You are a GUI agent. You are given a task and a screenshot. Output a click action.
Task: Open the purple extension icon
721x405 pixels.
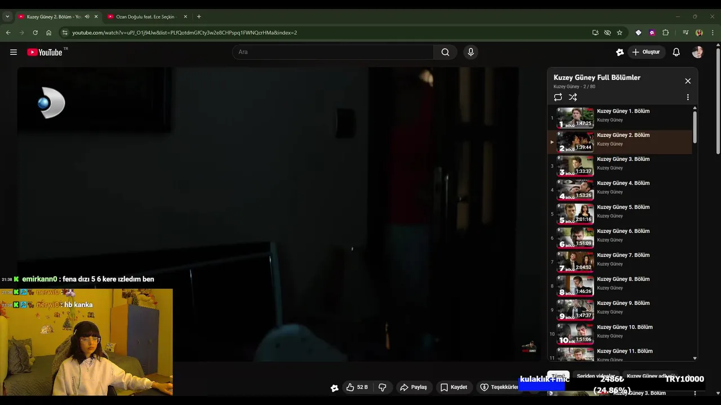click(x=652, y=33)
